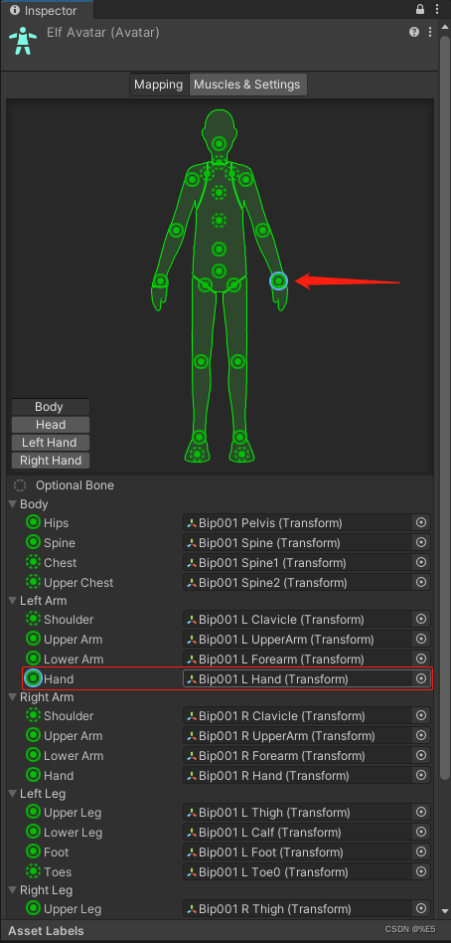Open object picker for Bip001 R Hand

[421, 775]
